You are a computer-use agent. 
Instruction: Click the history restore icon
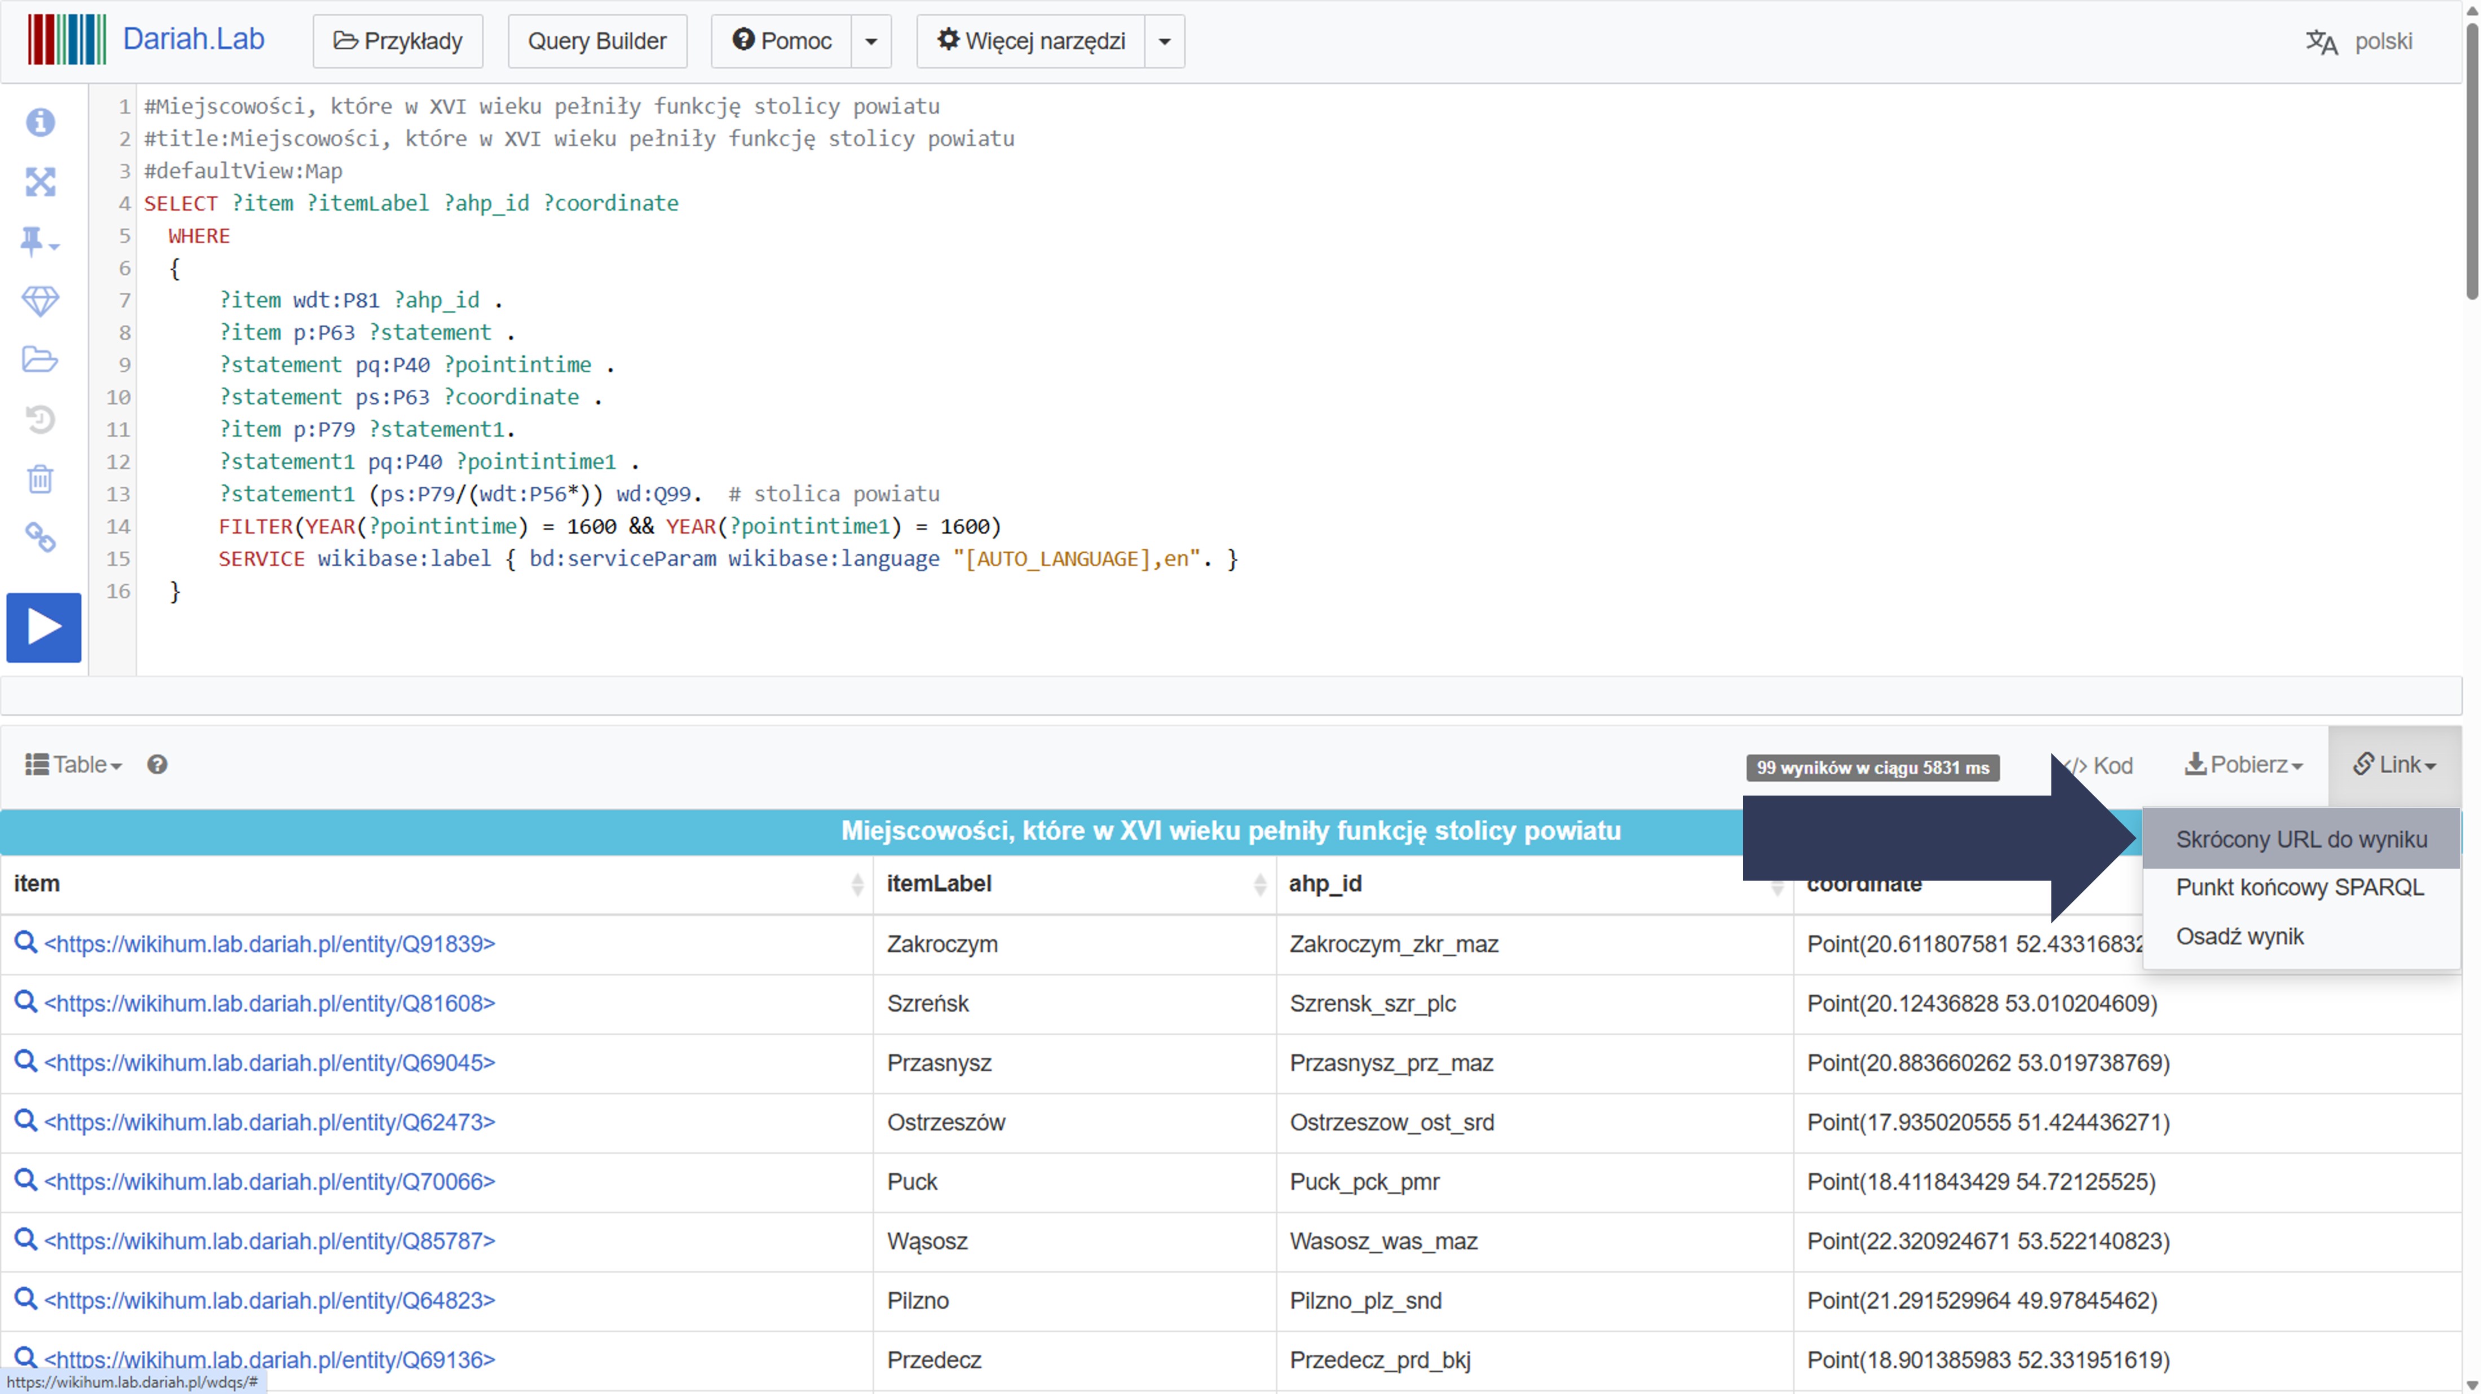41,420
